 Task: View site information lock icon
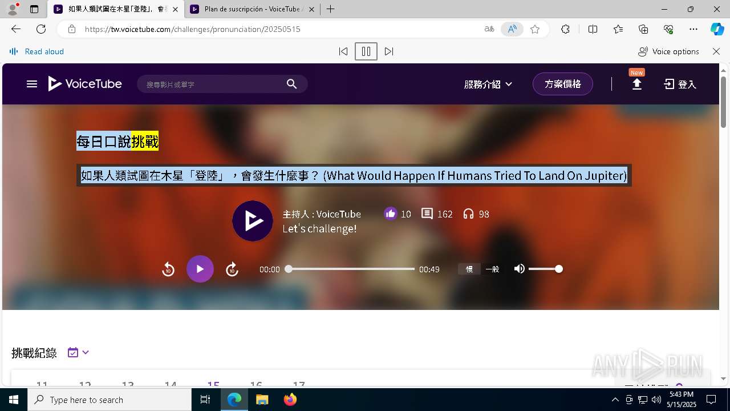[72, 29]
